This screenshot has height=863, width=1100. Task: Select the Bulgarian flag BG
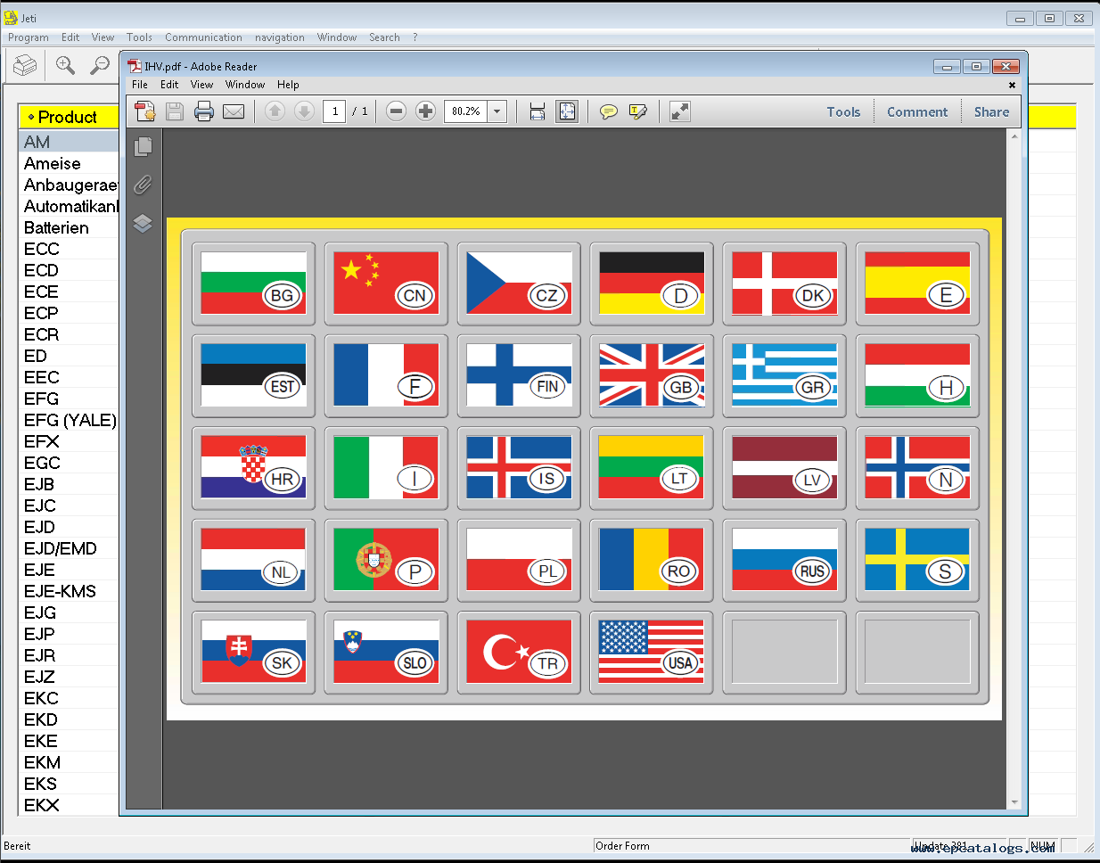point(253,284)
